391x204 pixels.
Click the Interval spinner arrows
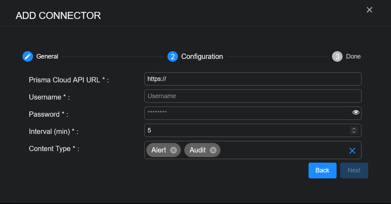(x=354, y=130)
